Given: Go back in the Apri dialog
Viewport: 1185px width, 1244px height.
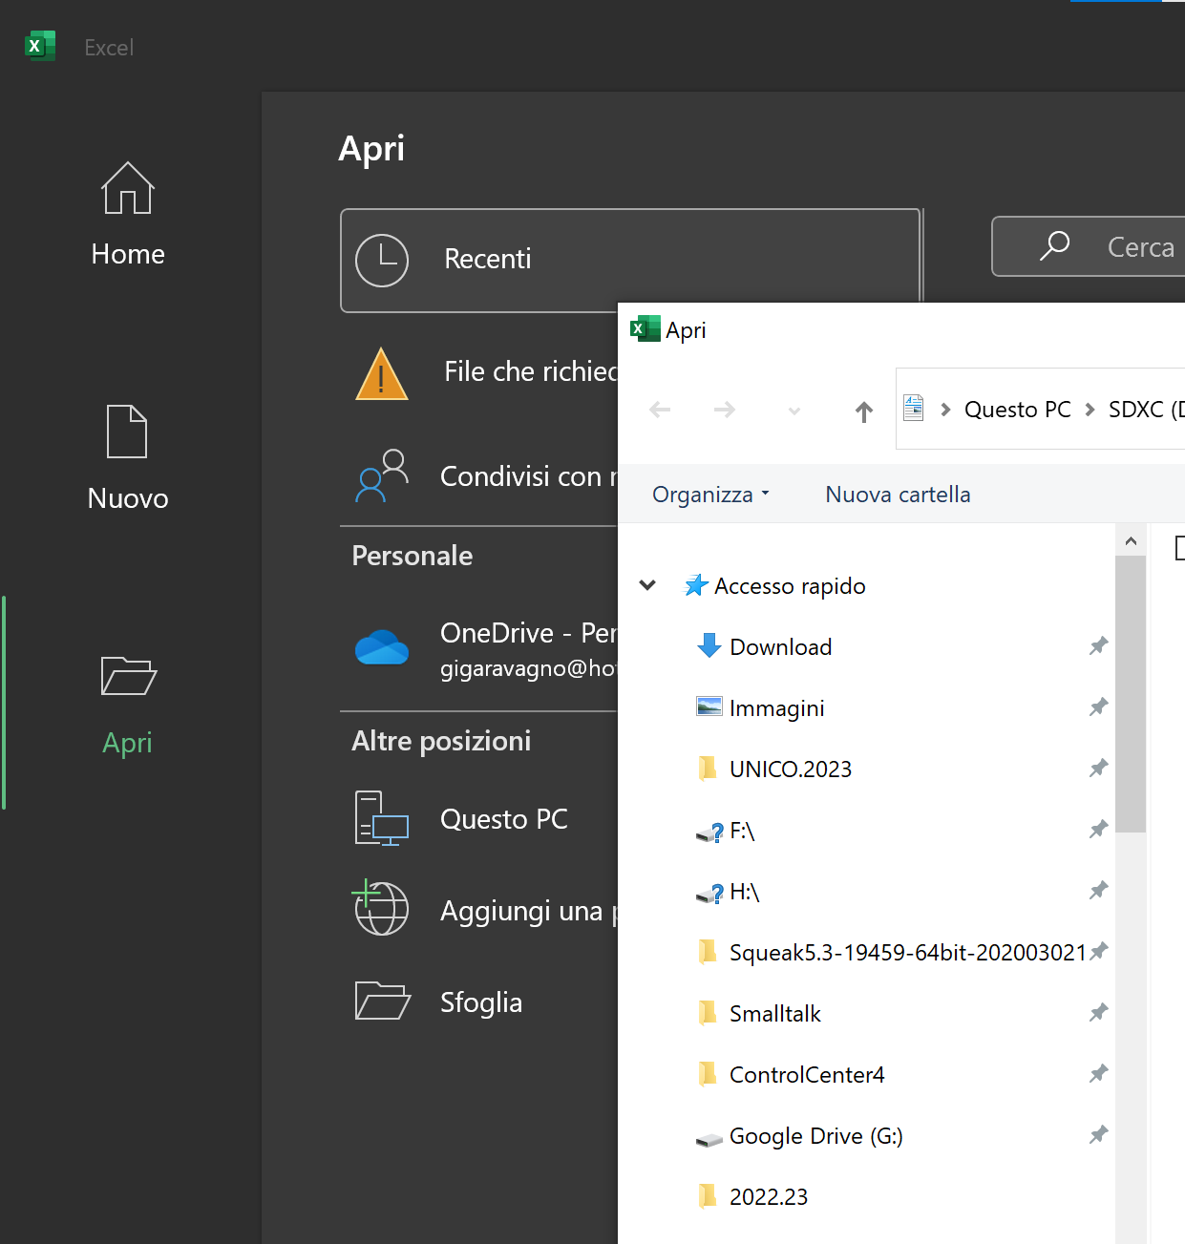Looking at the screenshot, I should coord(660,411).
